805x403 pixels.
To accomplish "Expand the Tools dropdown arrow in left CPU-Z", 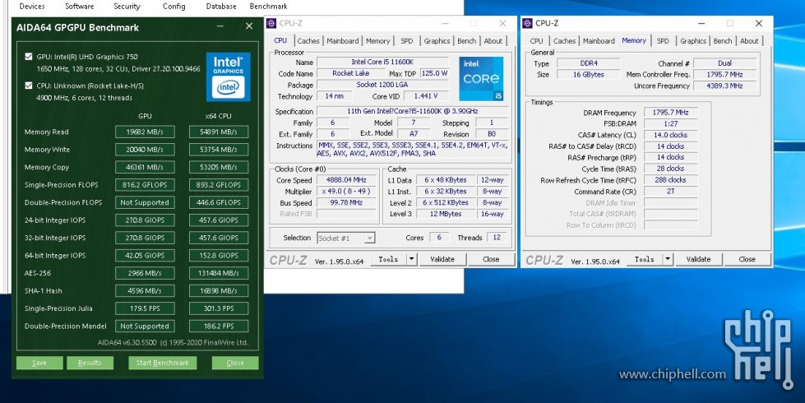I will tap(411, 259).
